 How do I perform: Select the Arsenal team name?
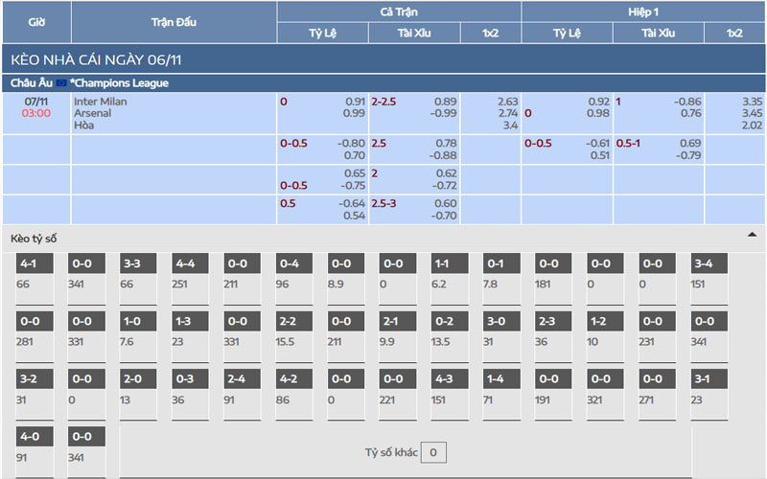point(92,113)
